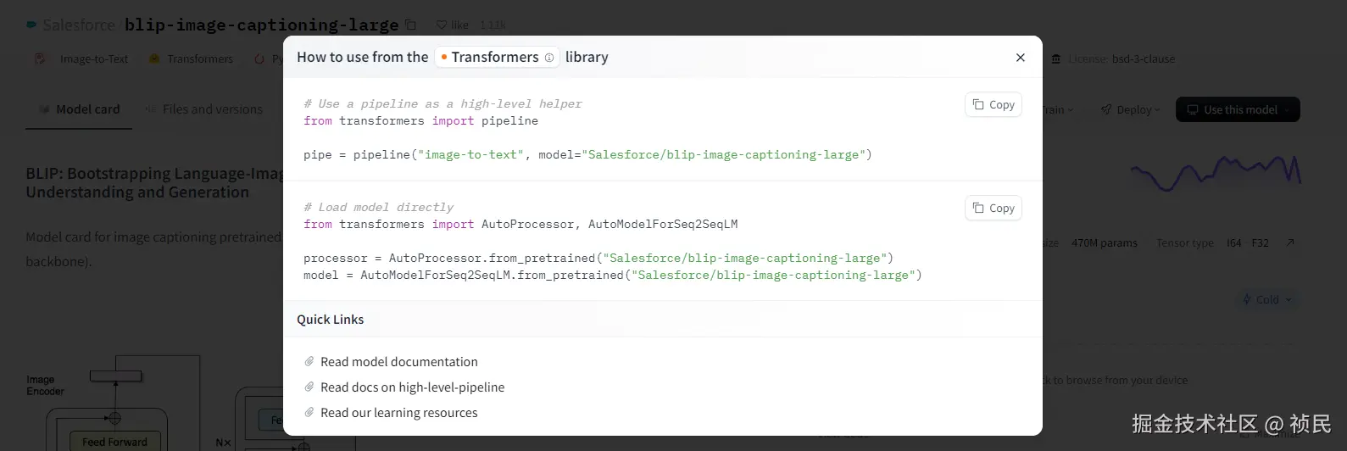The image size is (1347, 451).
Task: Expand the Train dropdown chevron
Action: click(x=1070, y=110)
